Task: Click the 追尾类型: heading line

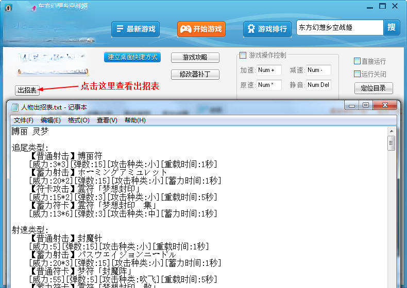Action: point(30,148)
